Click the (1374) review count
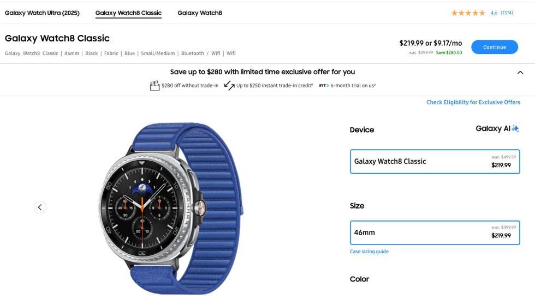The height and width of the screenshot is (300, 535). tap(507, 13)
